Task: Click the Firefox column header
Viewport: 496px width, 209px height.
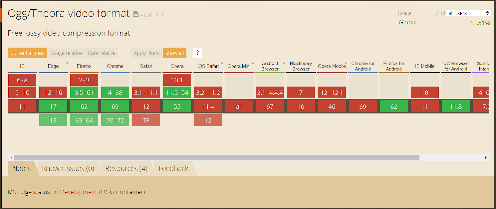Action: [84, 66]
